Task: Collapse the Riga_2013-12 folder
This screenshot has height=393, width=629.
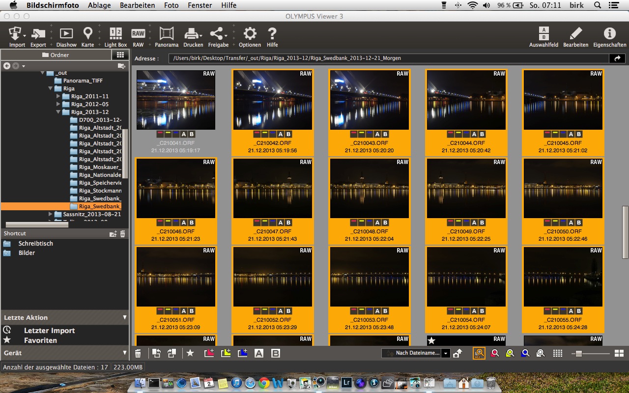Action: [x=58, y=112]
